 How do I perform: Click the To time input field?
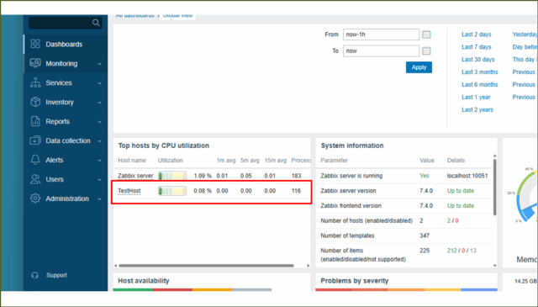tap(381, 50)
